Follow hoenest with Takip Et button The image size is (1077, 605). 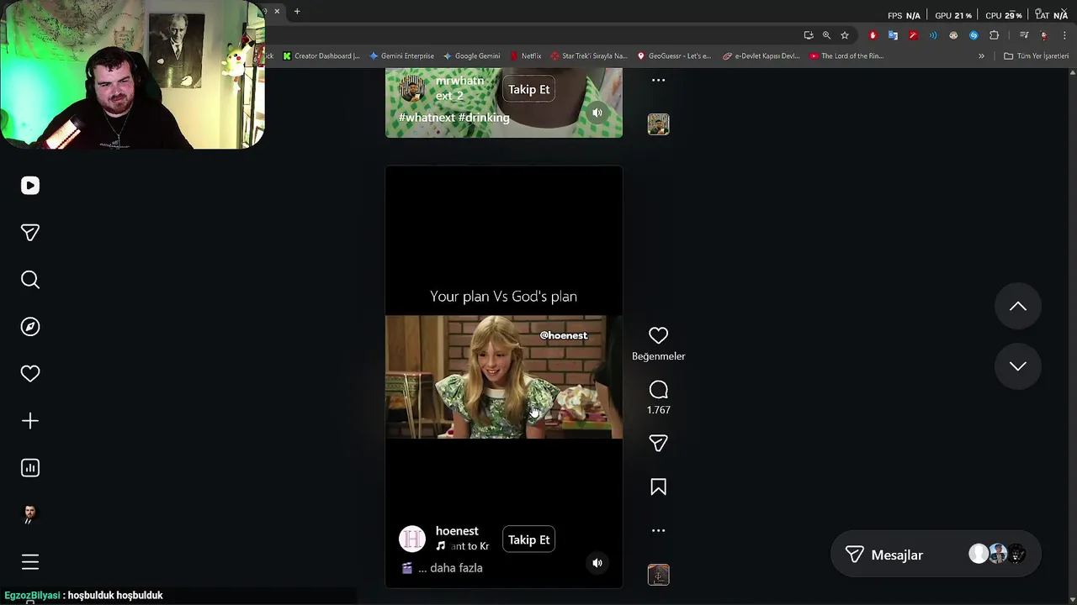click(528, 540)
